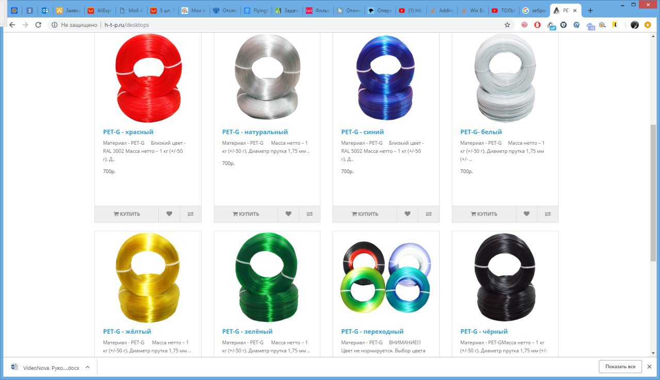Switch to the Заявка tab
The image size is (660, 380).
pos(68,10)
